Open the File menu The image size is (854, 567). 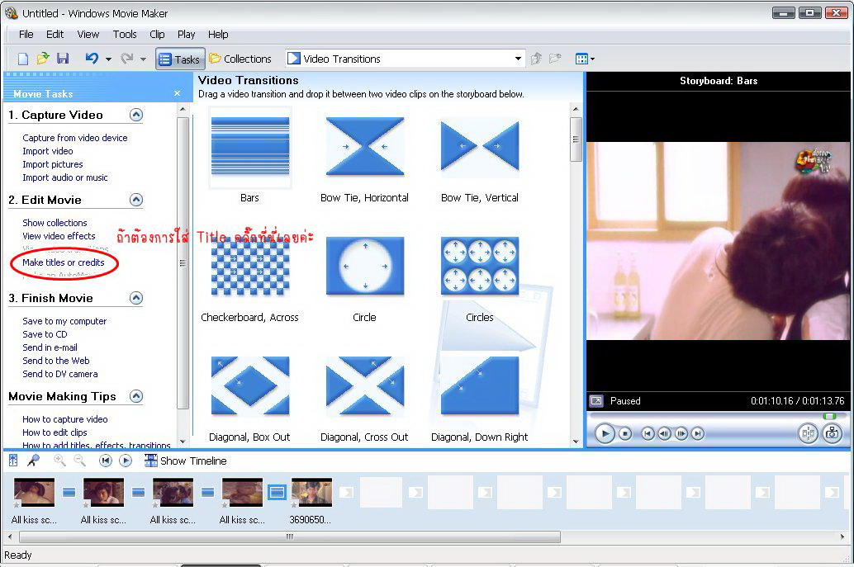[x=26, y=35]
